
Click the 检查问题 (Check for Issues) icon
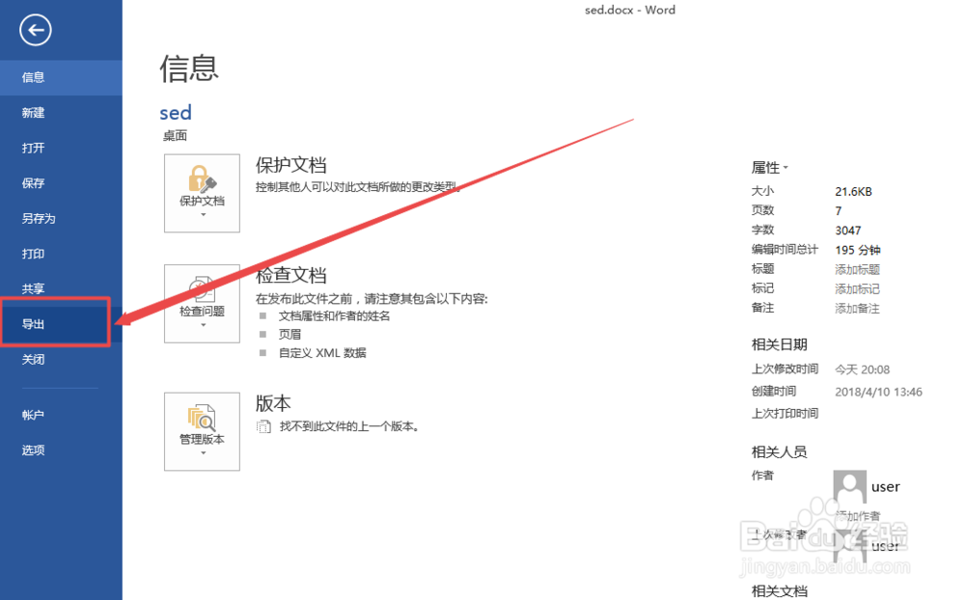click(x=202, y=304)
